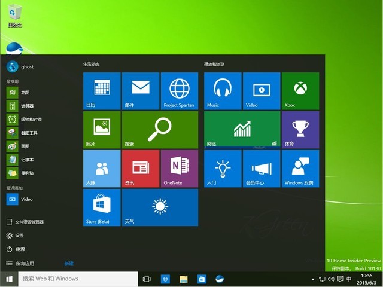Open the OneNote tile
This screenshot has width=383, height=287.
coord(180,169)
